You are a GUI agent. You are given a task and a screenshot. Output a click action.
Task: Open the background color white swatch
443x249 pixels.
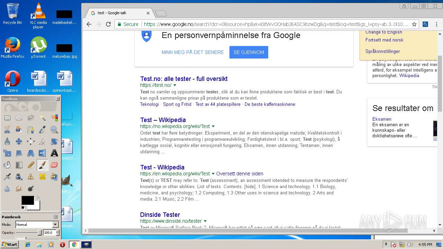coord(36,206)
